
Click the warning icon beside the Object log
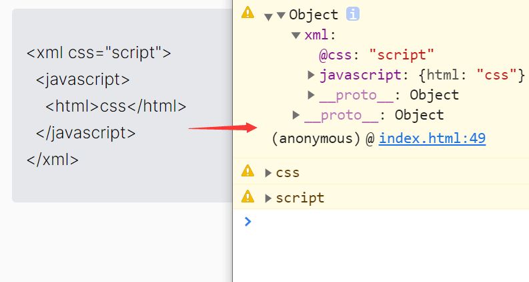[x=247, y=13]
